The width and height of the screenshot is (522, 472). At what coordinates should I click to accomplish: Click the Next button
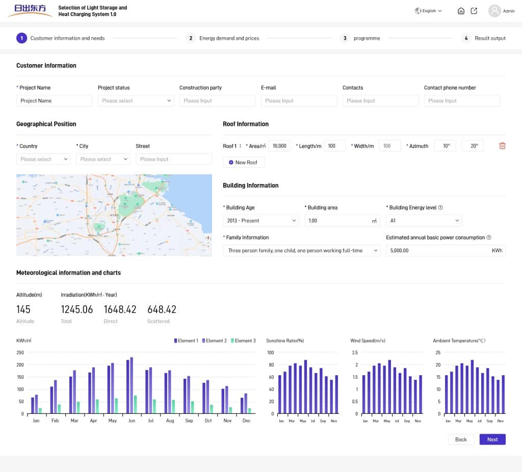click(492, 439)
